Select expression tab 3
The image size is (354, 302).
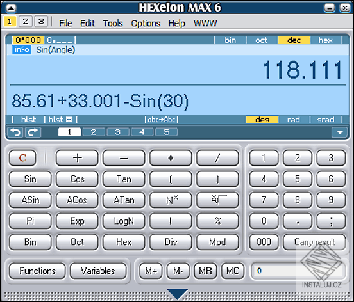[118, 132]
